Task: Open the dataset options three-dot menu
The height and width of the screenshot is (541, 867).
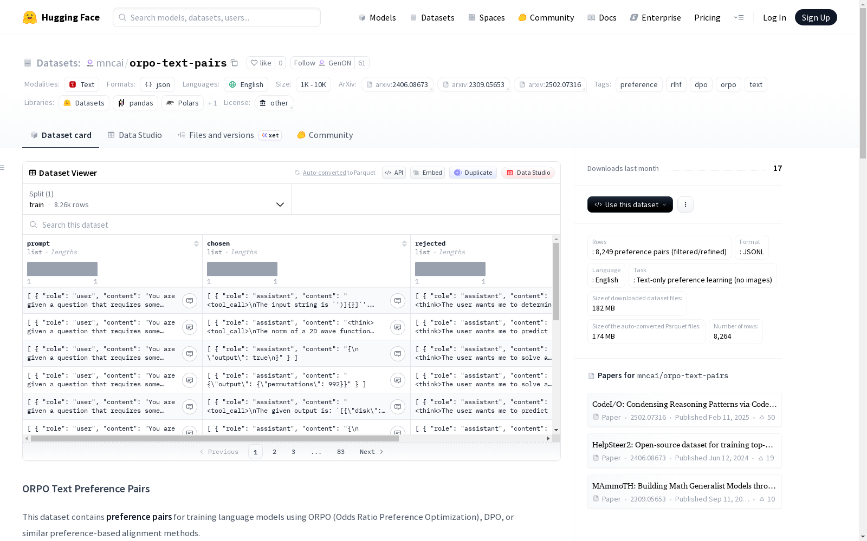Action: pos(685,204)
